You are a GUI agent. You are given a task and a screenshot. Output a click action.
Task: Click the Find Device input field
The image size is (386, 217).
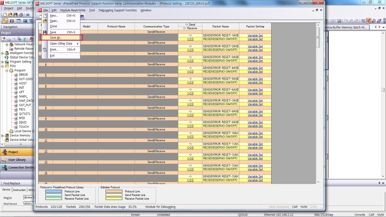coord(28,204)
